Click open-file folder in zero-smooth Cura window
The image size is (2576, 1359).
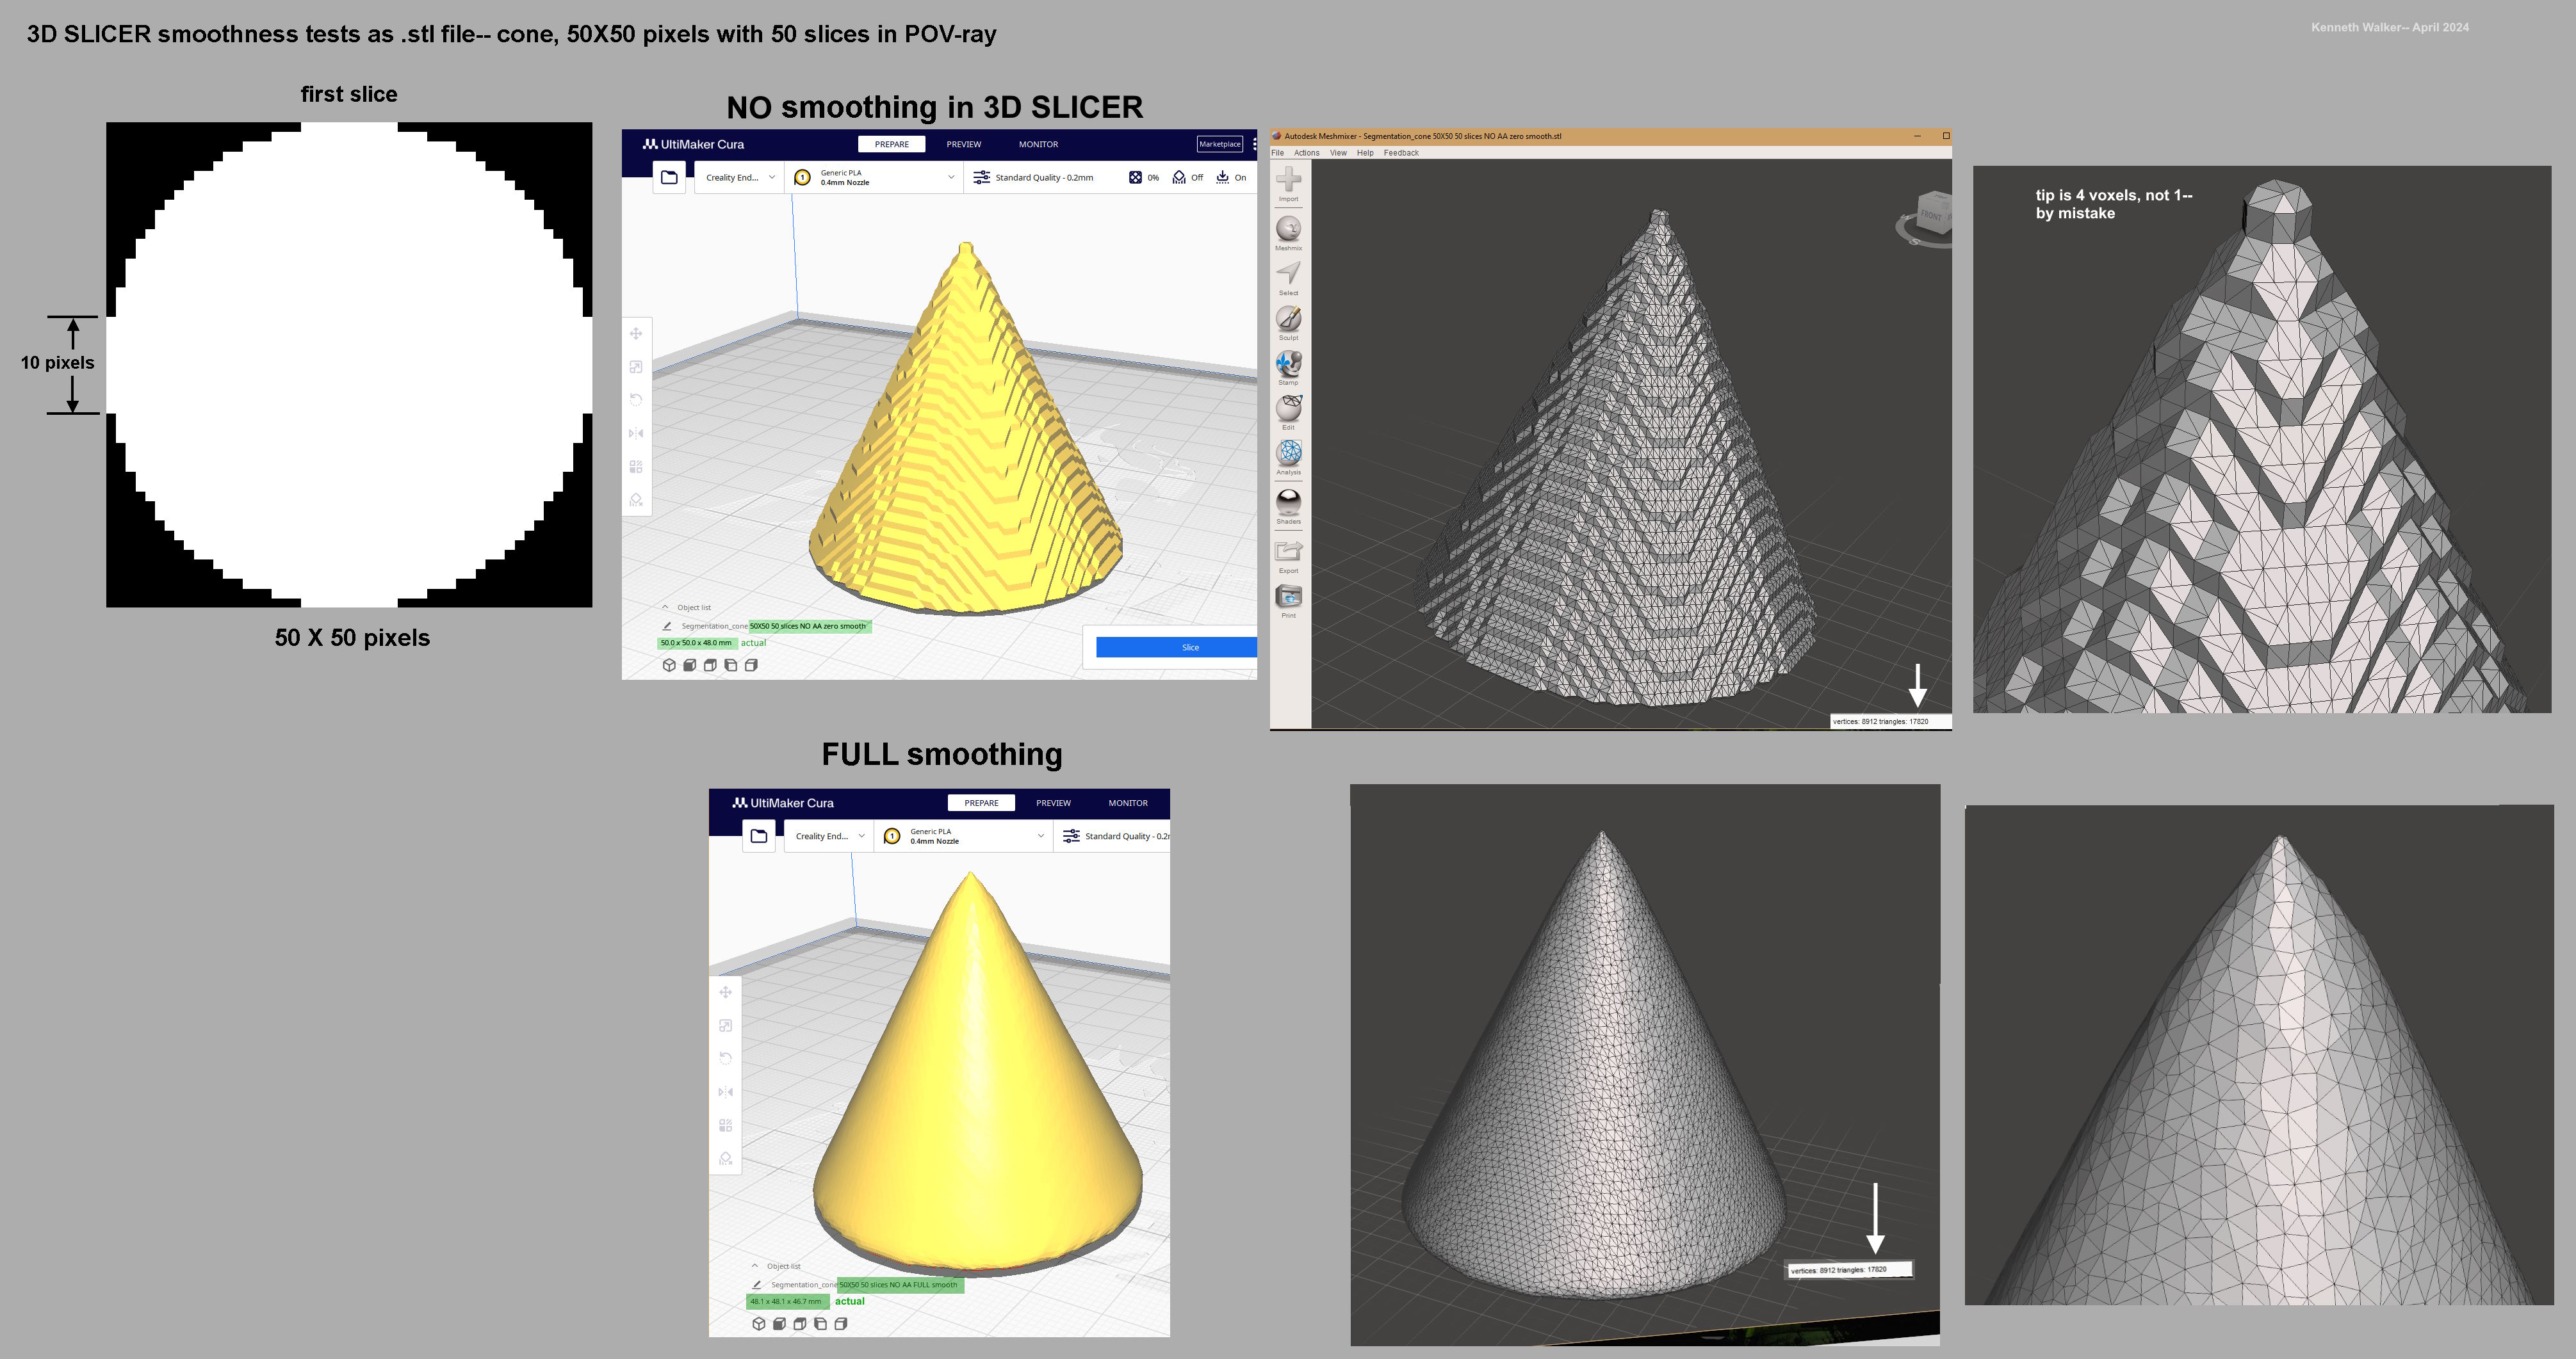(669, 177)
